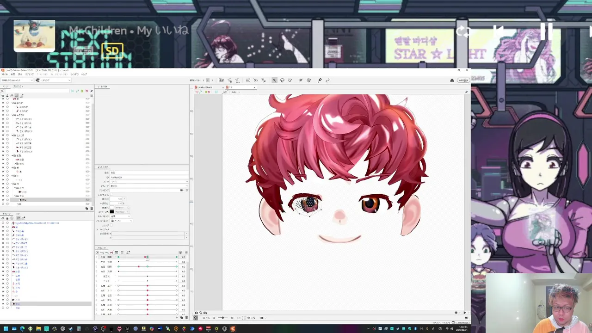
Task: Click the add parameter plus icon
Action: click(x=177, y=318)
